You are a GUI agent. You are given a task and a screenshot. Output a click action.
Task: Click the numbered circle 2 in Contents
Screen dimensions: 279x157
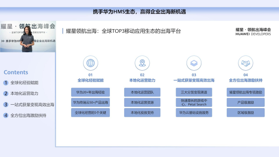pos(6,93)
